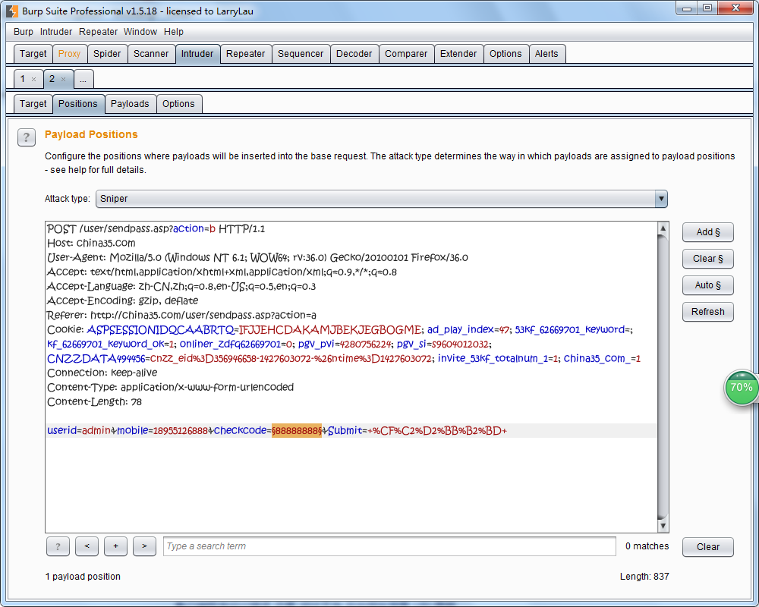Viewport: 759px width, 607px height.
Task: Go to previous search match
Action: tap(87, 546)
